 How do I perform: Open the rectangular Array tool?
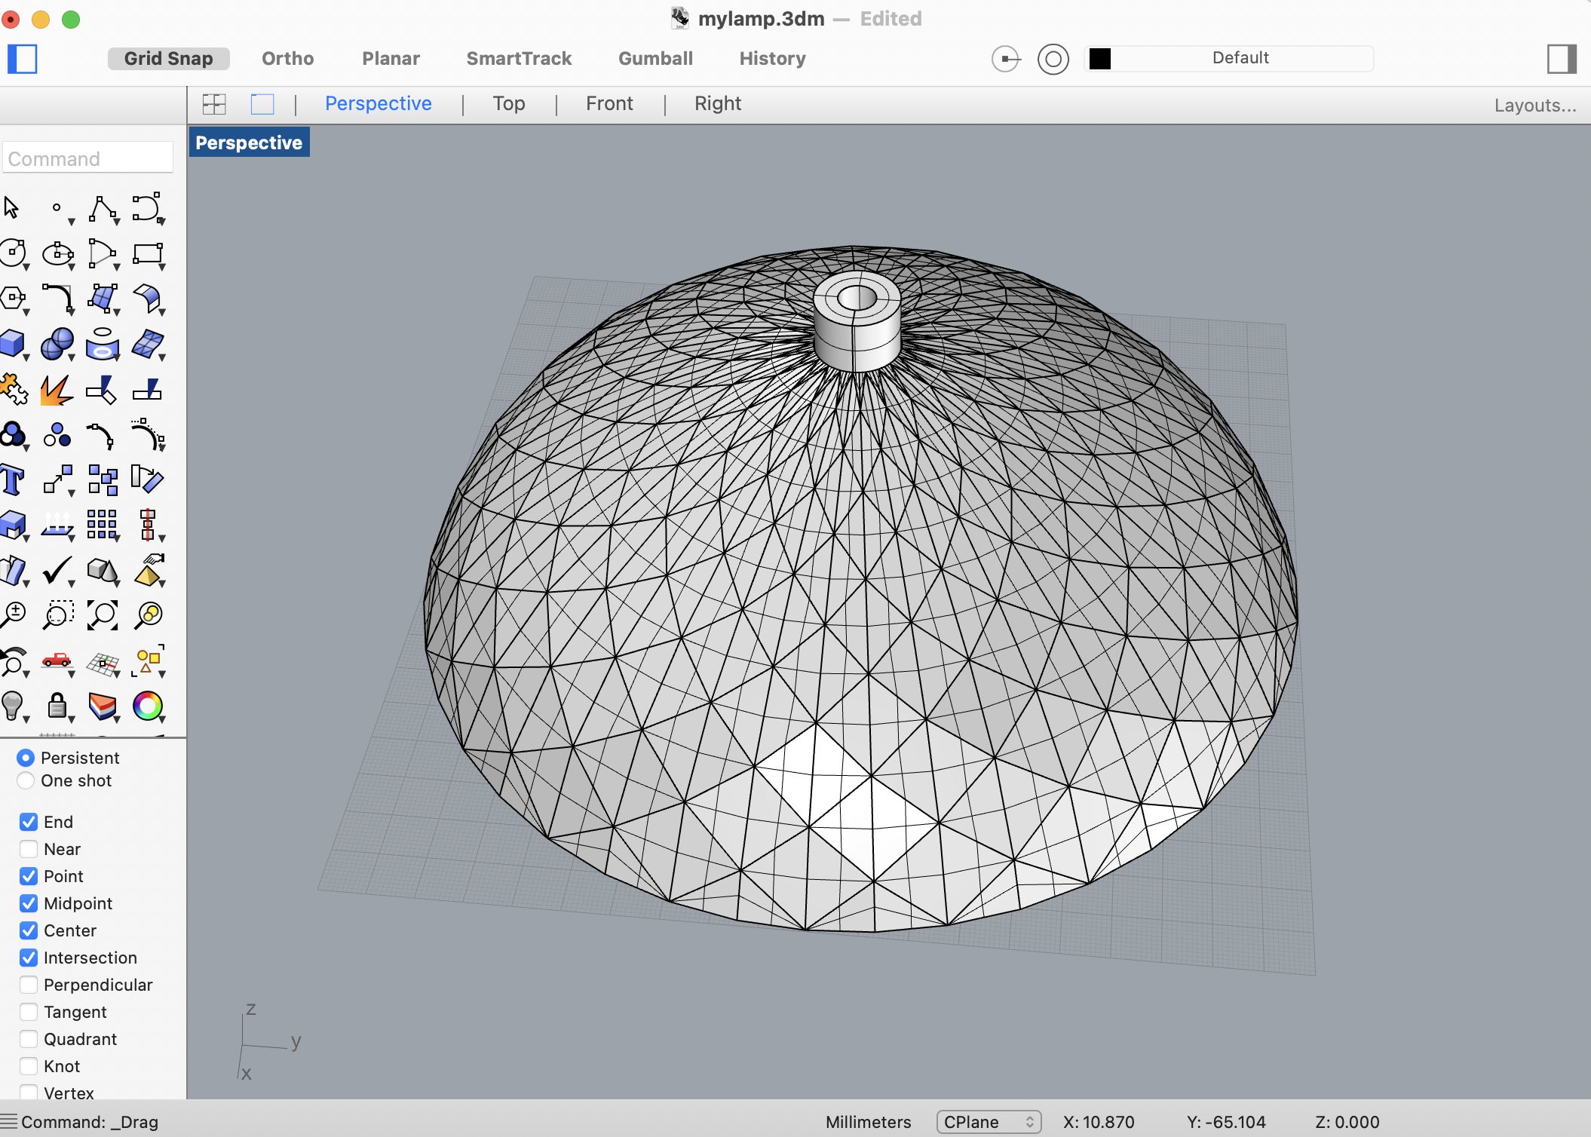pyautogui.click(x=102, y=525)
